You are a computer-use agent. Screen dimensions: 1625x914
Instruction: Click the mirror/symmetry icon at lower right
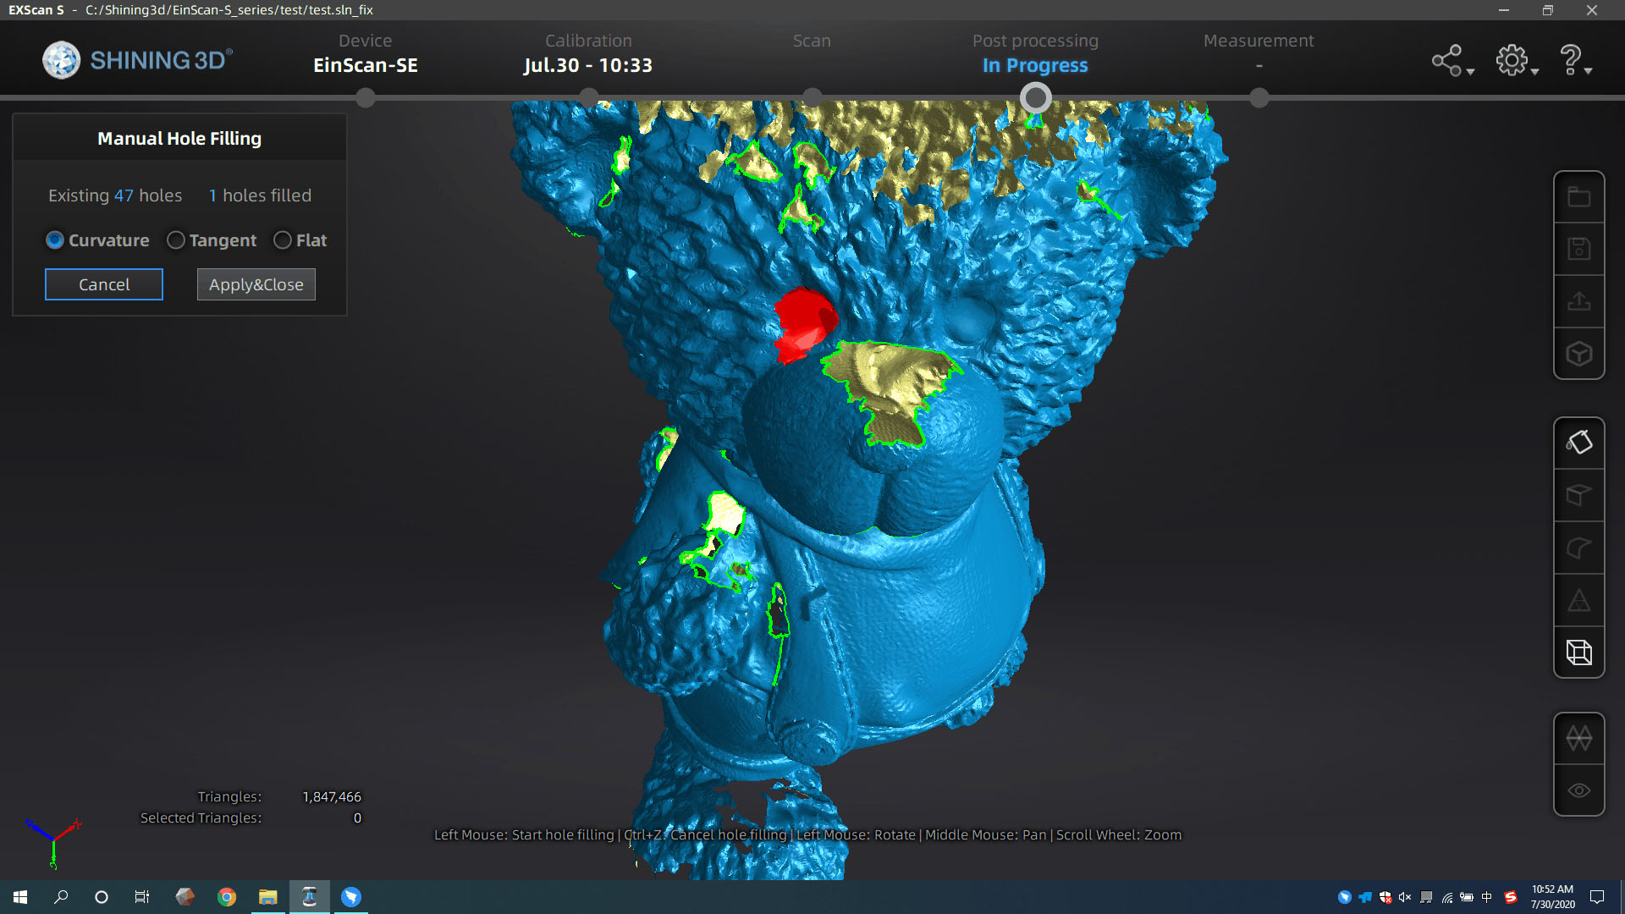pyautogui.click(x=1578, y=738)
